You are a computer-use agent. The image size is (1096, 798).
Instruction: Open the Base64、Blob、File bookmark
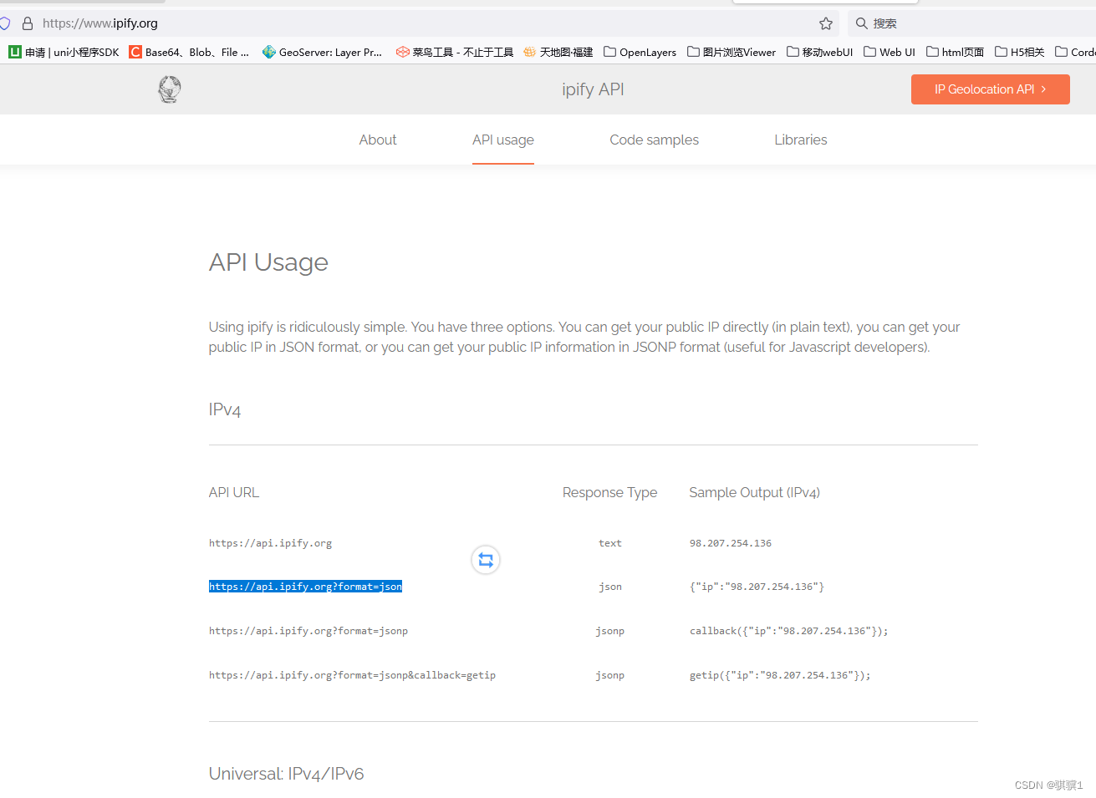pos(189,52)
